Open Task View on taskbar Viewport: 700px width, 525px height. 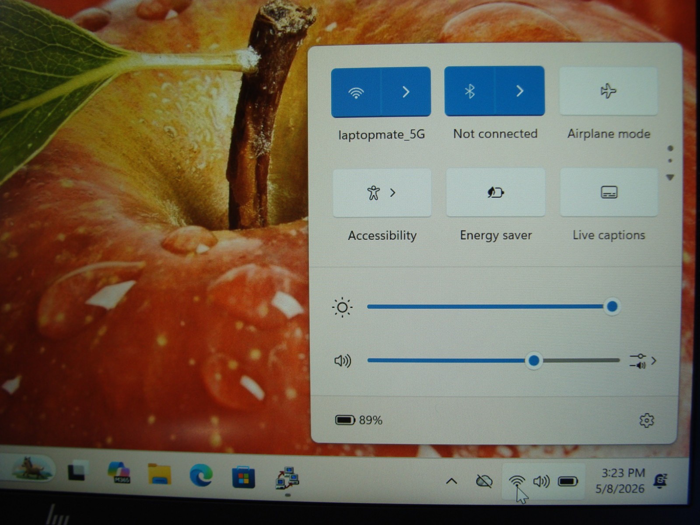[77, 471]
